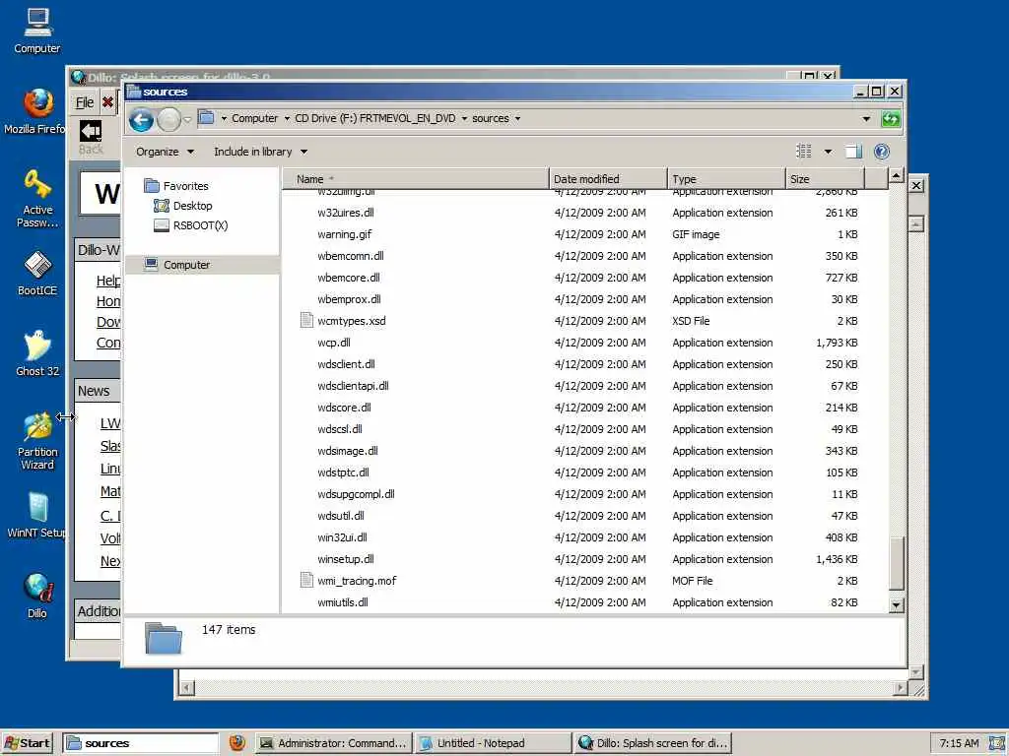Select the wbemcore.dll file
Viewport: 1009px width, 756px height.
pos(349,278)
